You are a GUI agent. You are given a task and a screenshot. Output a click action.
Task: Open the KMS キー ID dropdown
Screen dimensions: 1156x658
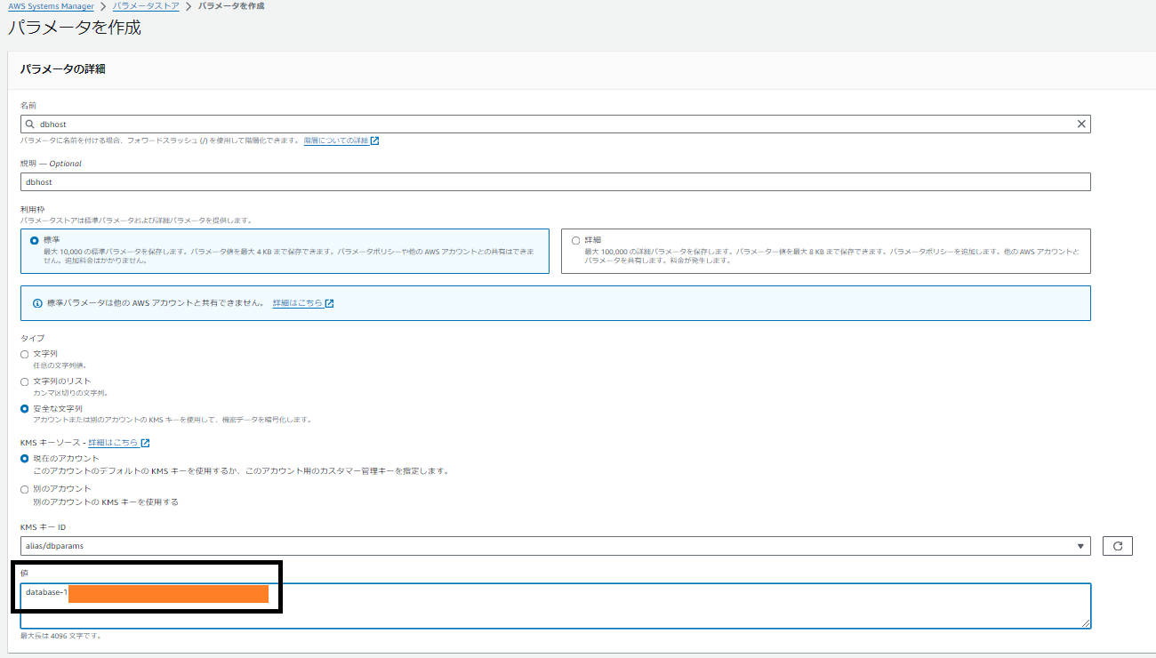(556, 546)
